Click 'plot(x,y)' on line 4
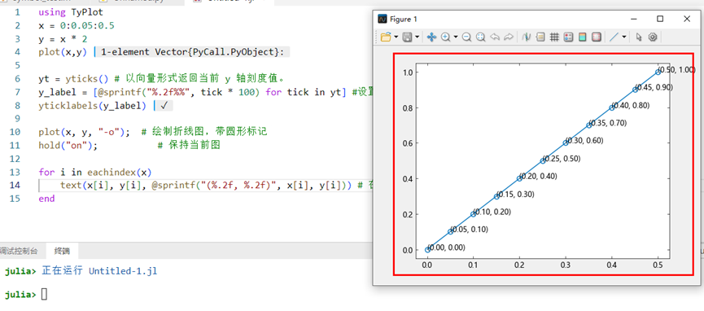 click(63, 52)
